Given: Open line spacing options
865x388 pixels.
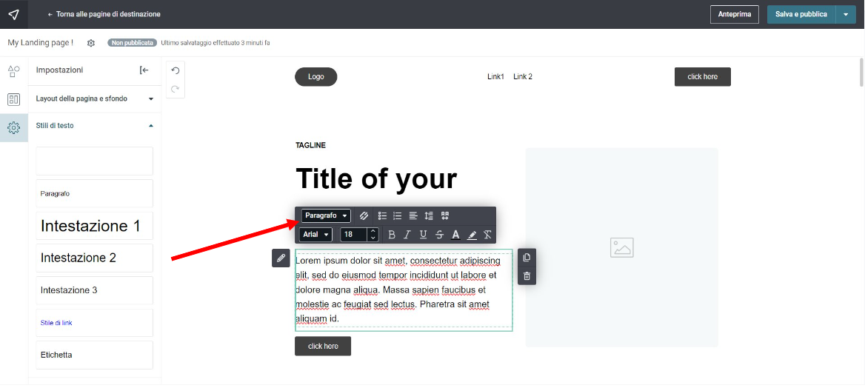Looking at the screenshot, I should [x=430, y=215].
